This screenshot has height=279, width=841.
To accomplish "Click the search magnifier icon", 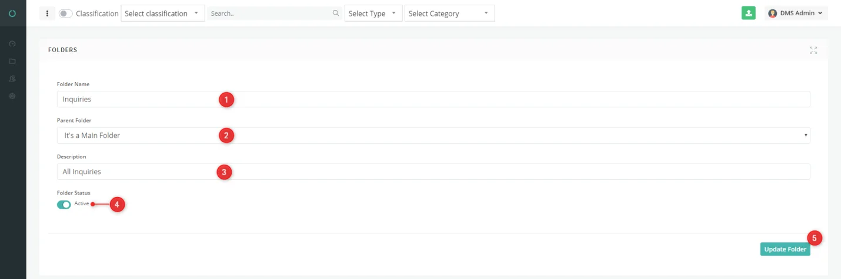I will pos(336,13).
